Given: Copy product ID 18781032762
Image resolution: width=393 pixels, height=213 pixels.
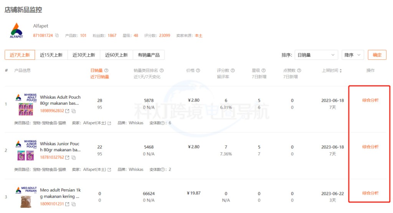Looking at the screenshot, I should coord(73,157).
